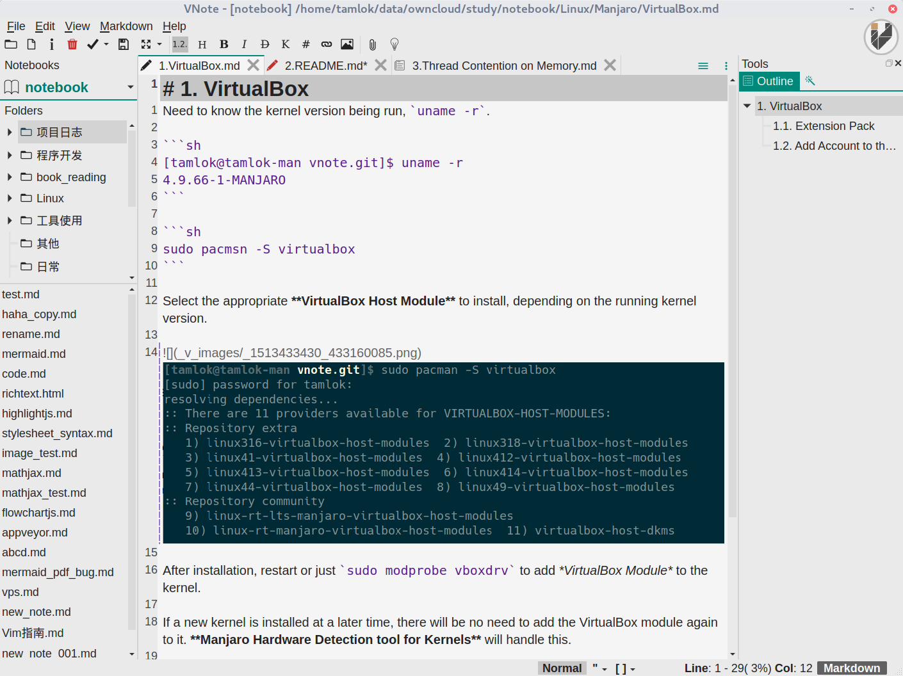Insert a heading with the H icon
This screenshot has height=676, width=903.
[202, 44]
